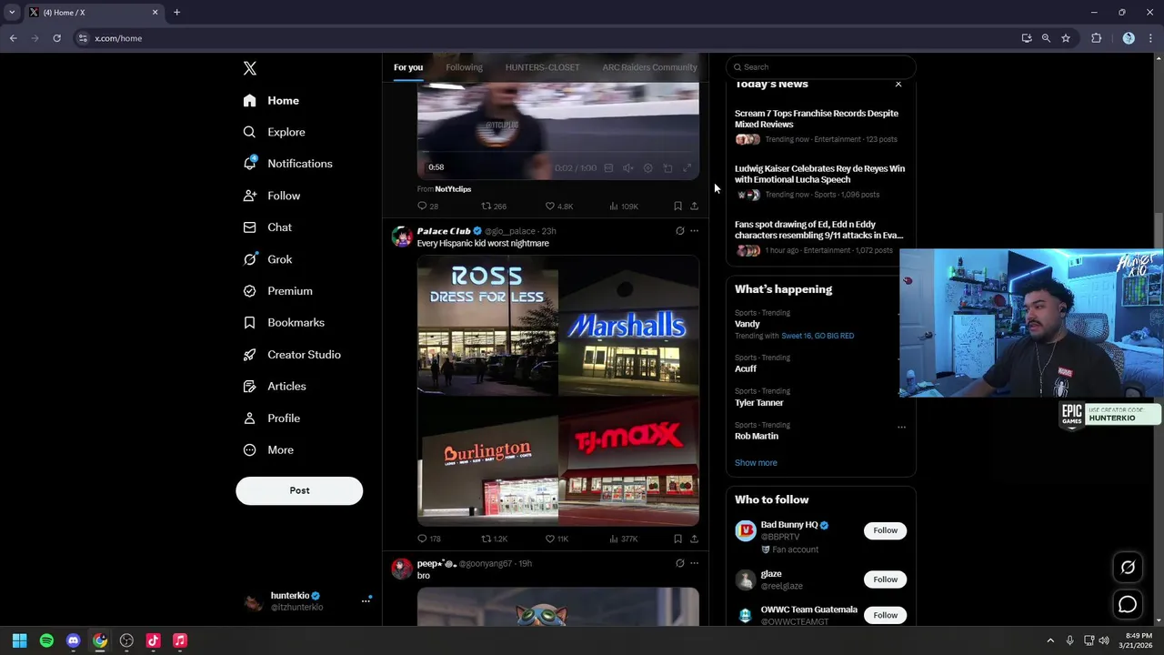1164x655 pixels.
Task: Open Creator Studio
Action: (x=292, y=355)
